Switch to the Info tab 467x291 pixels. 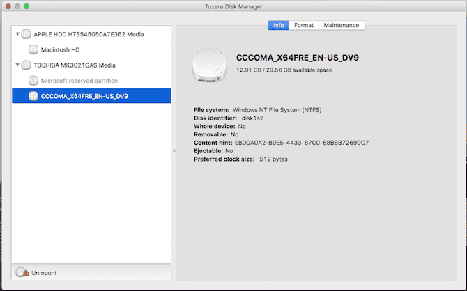click(279, 25)
